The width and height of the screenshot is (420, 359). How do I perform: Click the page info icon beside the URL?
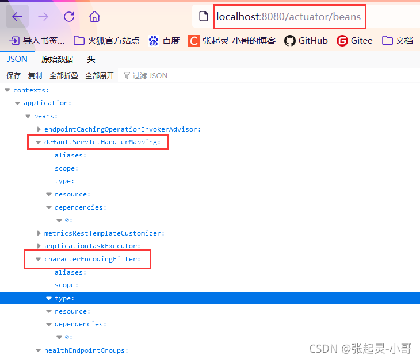204,16
